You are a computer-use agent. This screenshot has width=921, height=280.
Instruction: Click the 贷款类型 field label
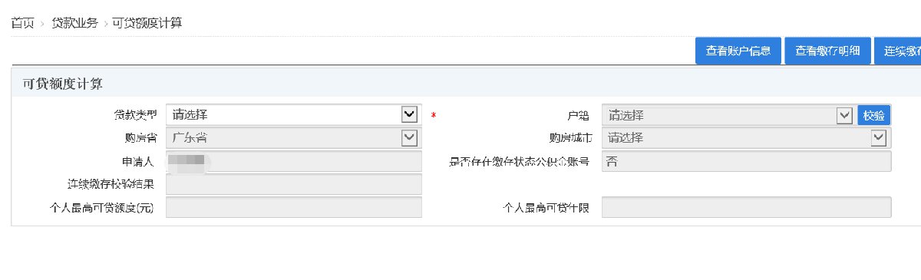[135, 115]
